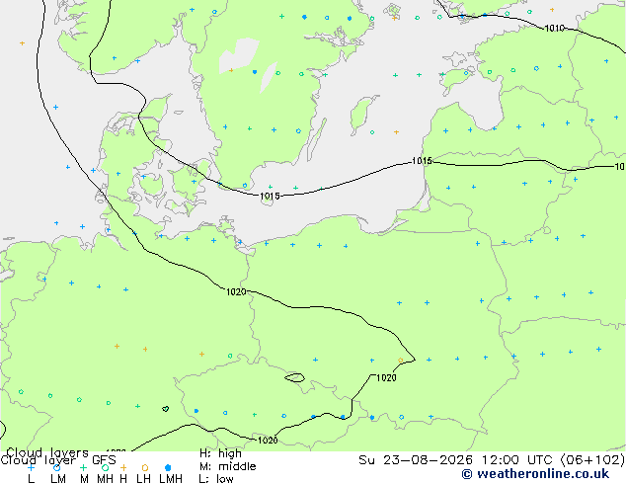Open the weatheronline.co.uk link
The width and height of the screenshot is (626, 484).
click(535, 474)
